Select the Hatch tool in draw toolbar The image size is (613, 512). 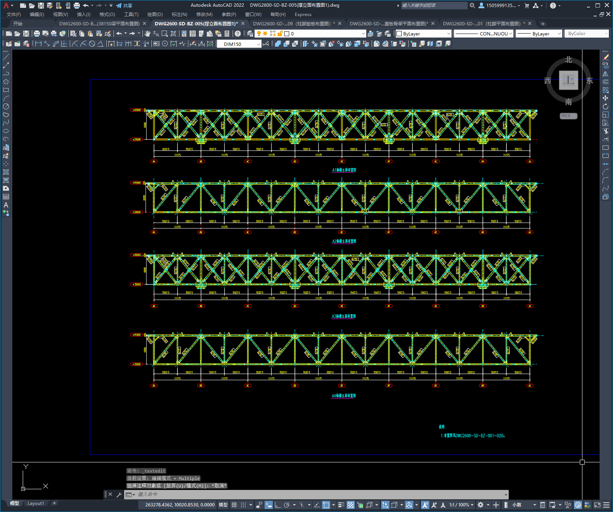[x=6, y=172]
